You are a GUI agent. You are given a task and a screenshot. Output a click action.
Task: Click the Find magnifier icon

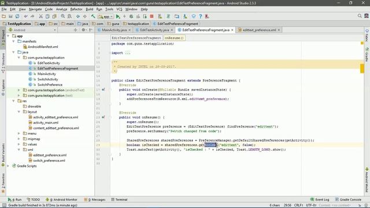tap(63, 16)
